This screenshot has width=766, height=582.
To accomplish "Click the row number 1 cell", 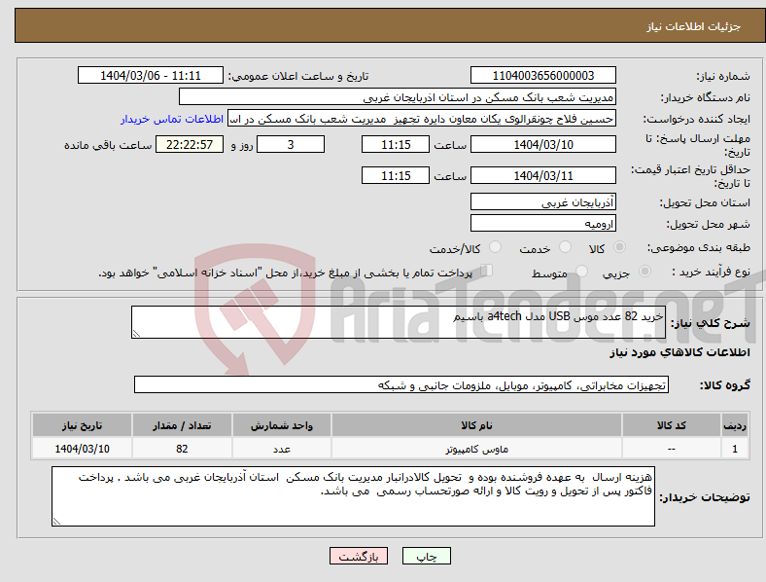I will 735,449.
